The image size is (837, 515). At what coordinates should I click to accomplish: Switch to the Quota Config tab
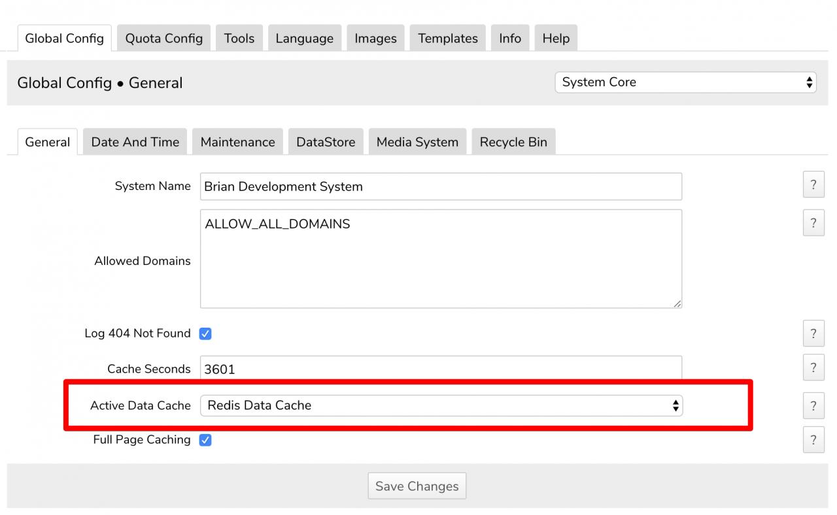(163, 39)
